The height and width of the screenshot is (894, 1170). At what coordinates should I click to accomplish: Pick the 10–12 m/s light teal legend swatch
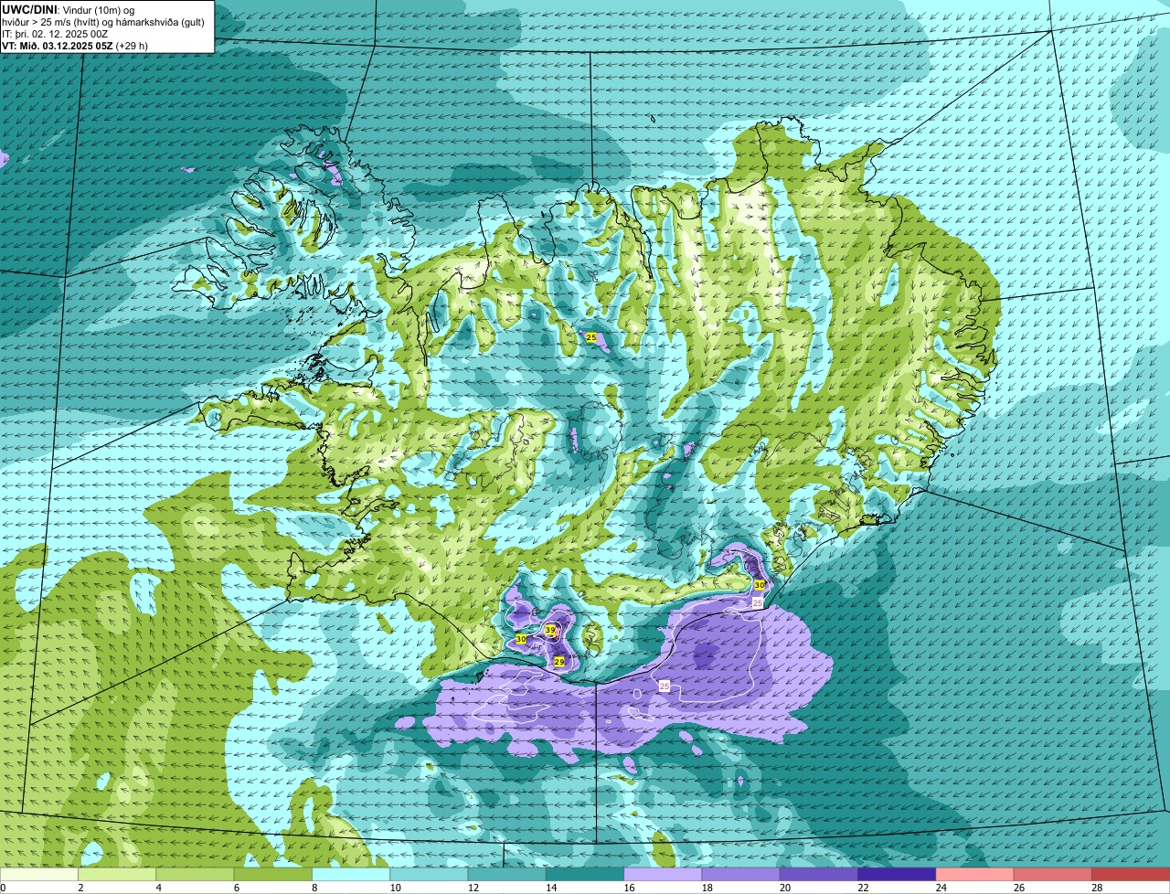(429, 875)
